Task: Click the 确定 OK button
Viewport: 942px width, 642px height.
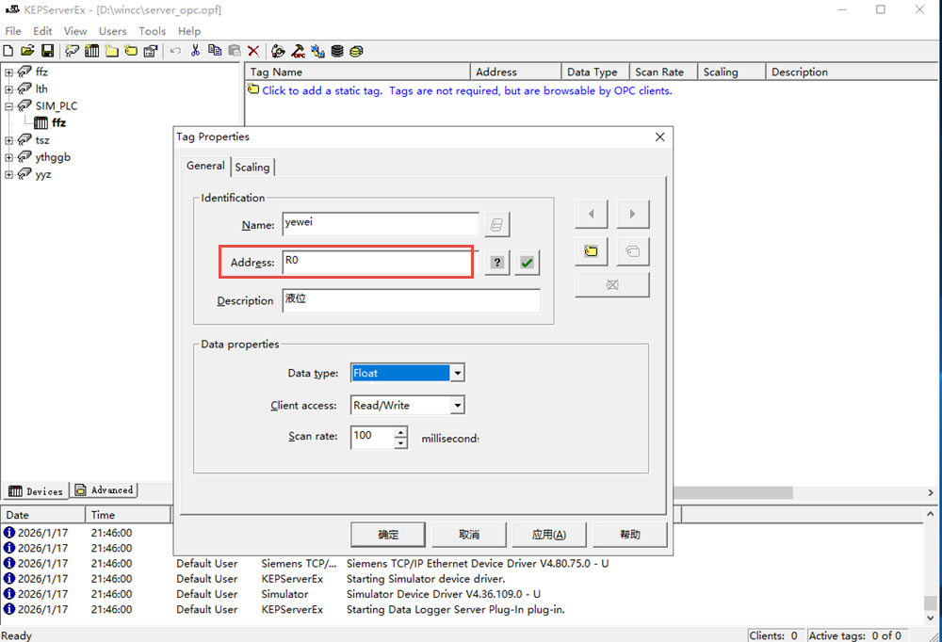Action: [x=388, y=534]
